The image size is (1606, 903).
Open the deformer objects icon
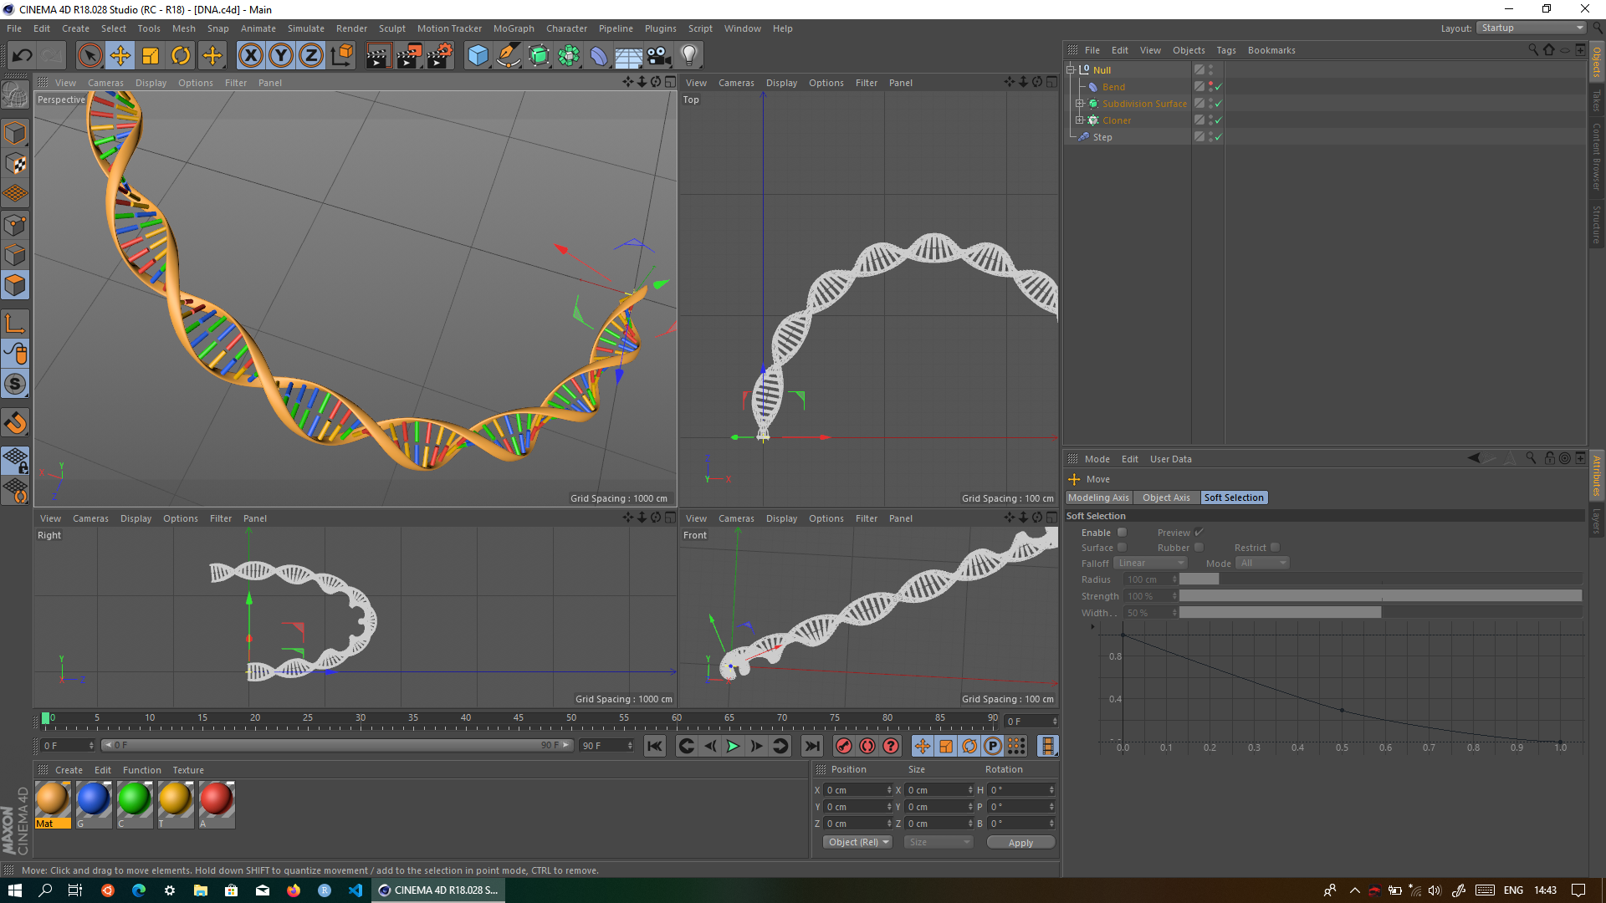599,56
